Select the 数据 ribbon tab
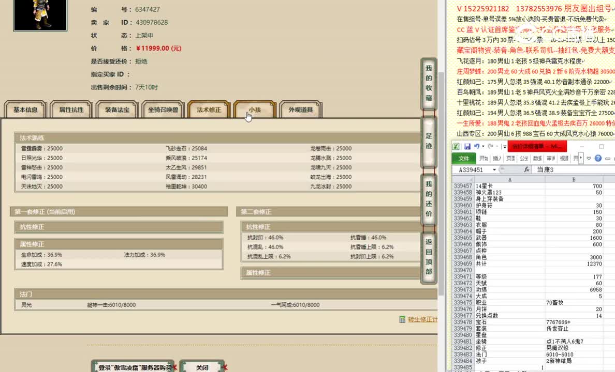The height and width of the screenshot is (372, 615). 537,158
